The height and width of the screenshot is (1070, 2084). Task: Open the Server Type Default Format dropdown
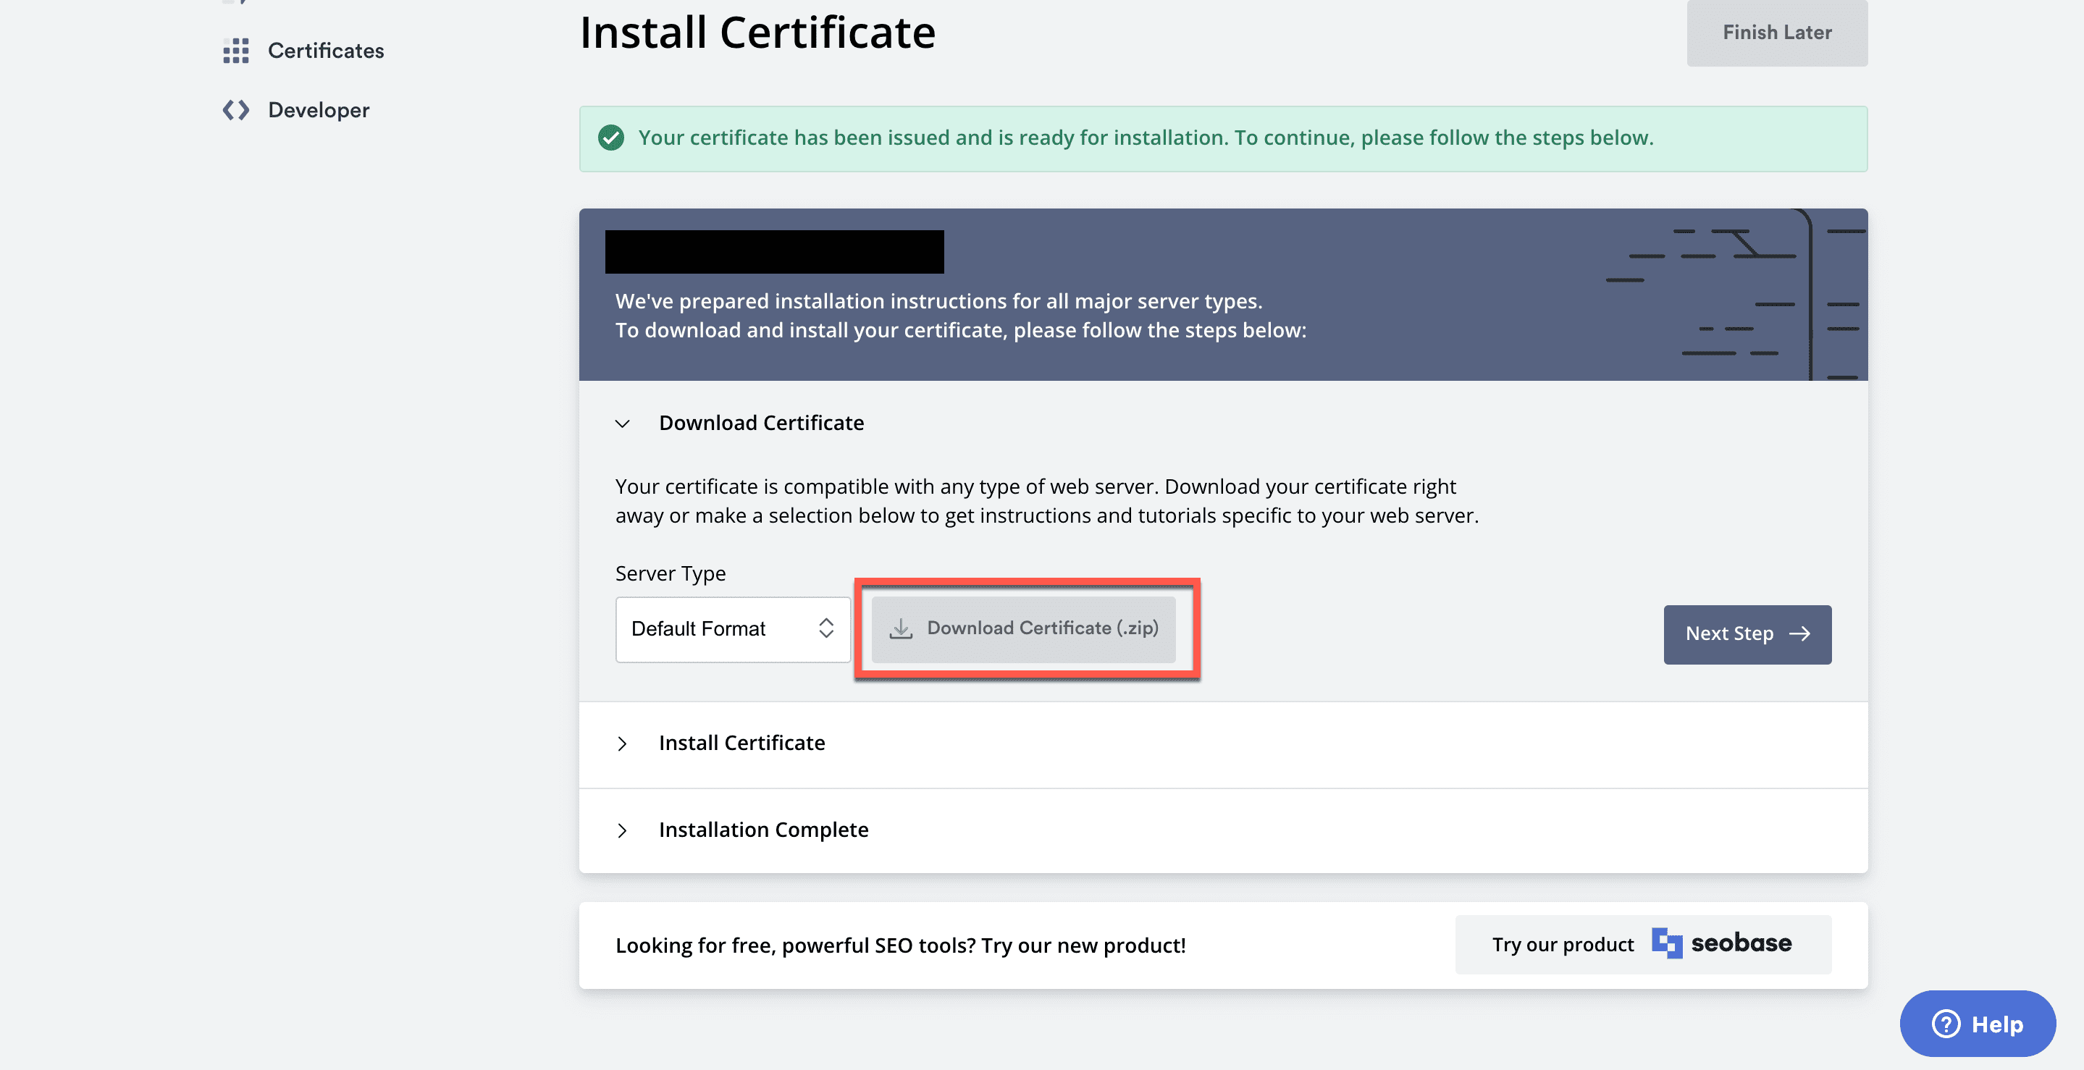(x=732, y=629)
